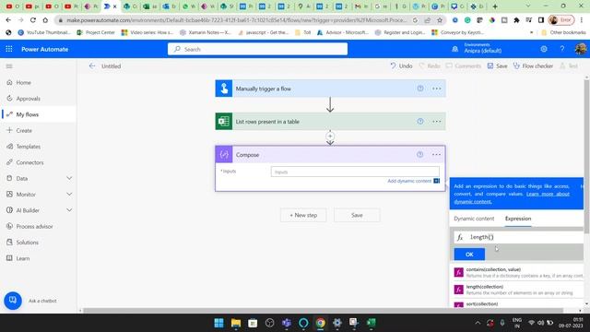Click the browser reload button

pos(33,20)
